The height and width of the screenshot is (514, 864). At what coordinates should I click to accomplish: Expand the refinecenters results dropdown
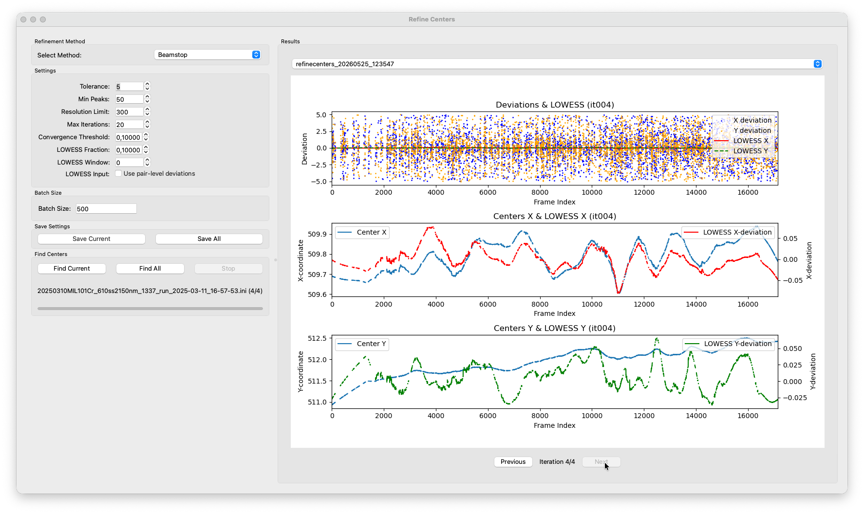coord(557,64)
